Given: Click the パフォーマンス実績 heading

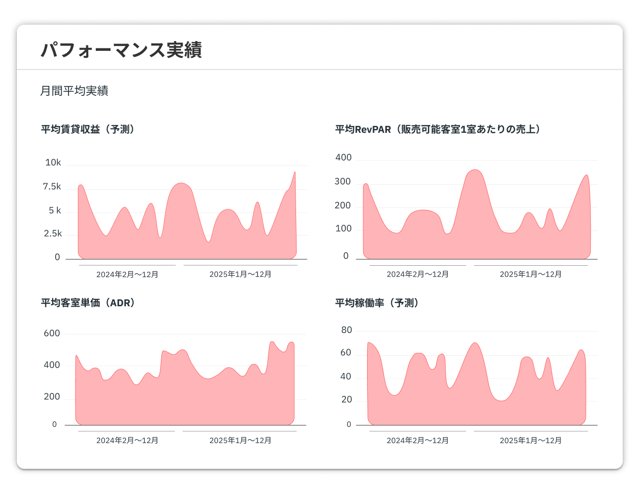Looking at the screenshot, I should 121,50.
